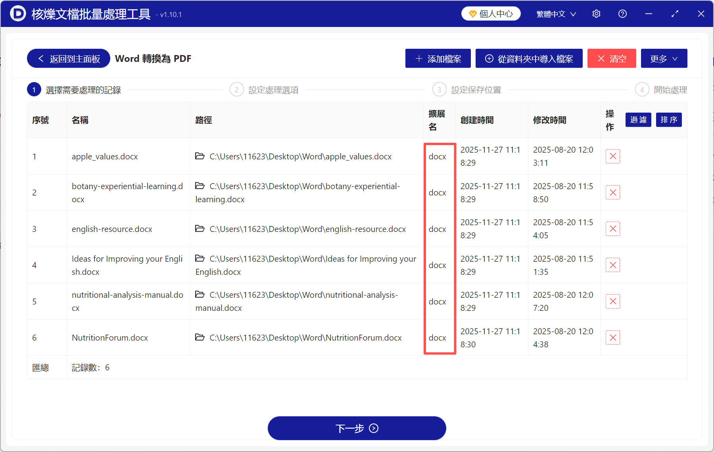Click the 排序 sort control
This screenshot has height=452, width=714.
pyautogui.click(x=669, y=120)
